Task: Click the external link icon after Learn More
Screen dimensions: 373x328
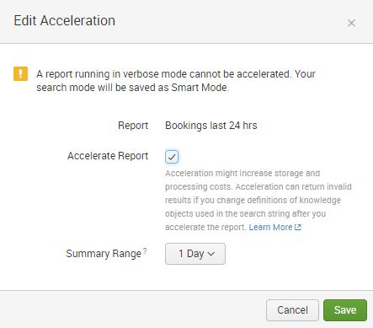Action: click(x=298, y=227)
